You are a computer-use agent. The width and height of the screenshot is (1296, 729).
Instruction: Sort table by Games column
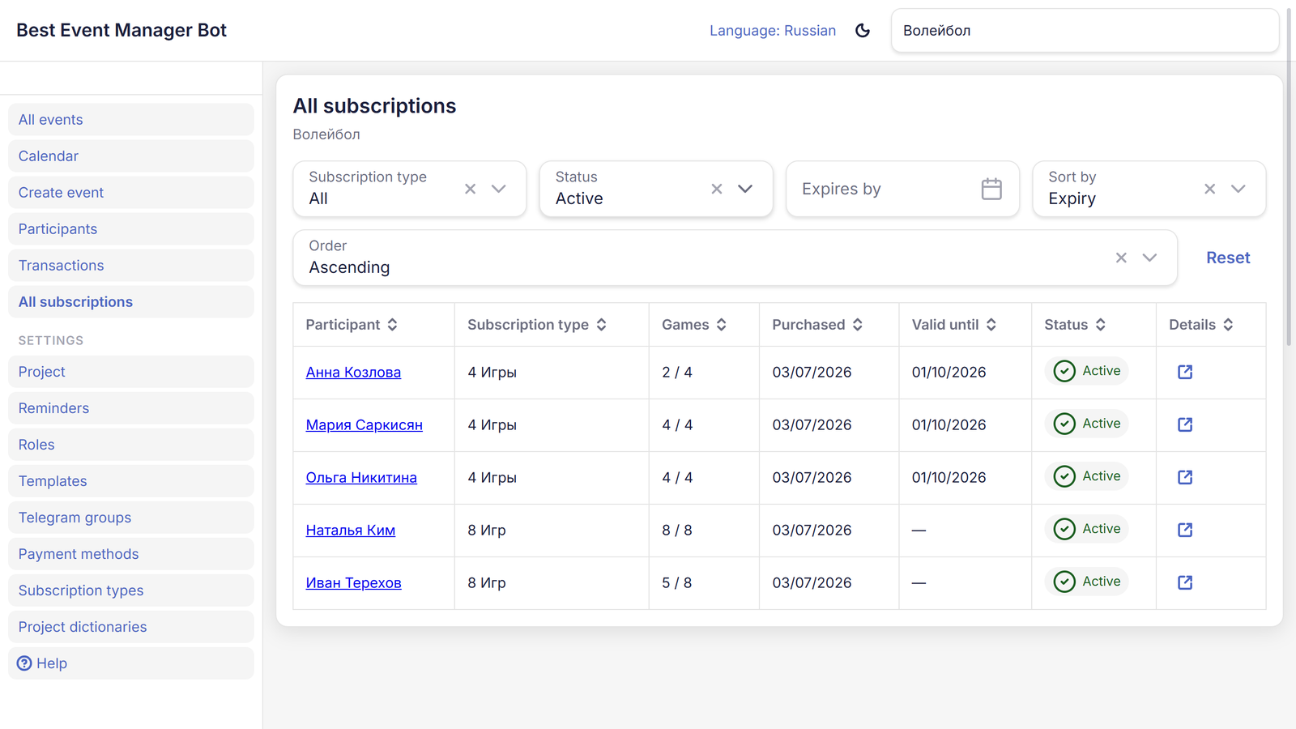pos(722,325)
